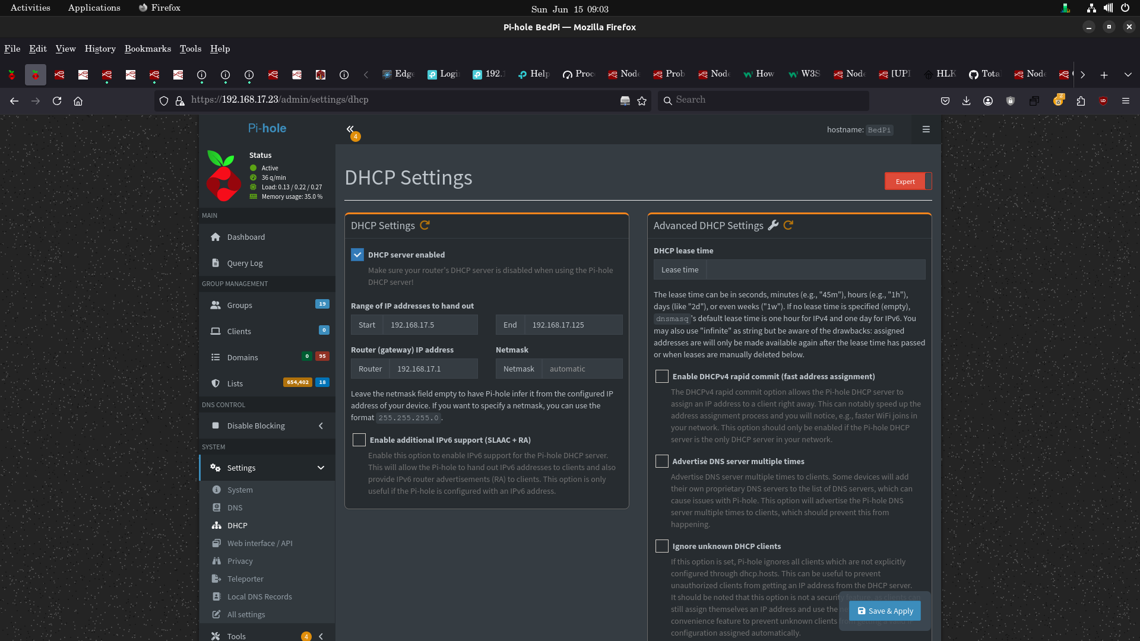Collapse sidebar with double-chevron icon
Screen dimensions: 1140x641
(350, 129)
